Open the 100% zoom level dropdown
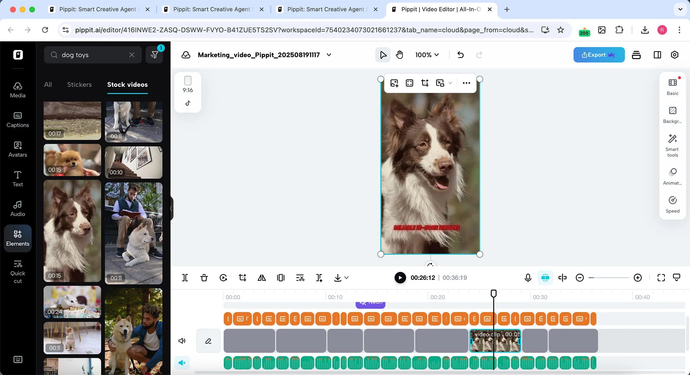690x375 pixels. point(426,55)
